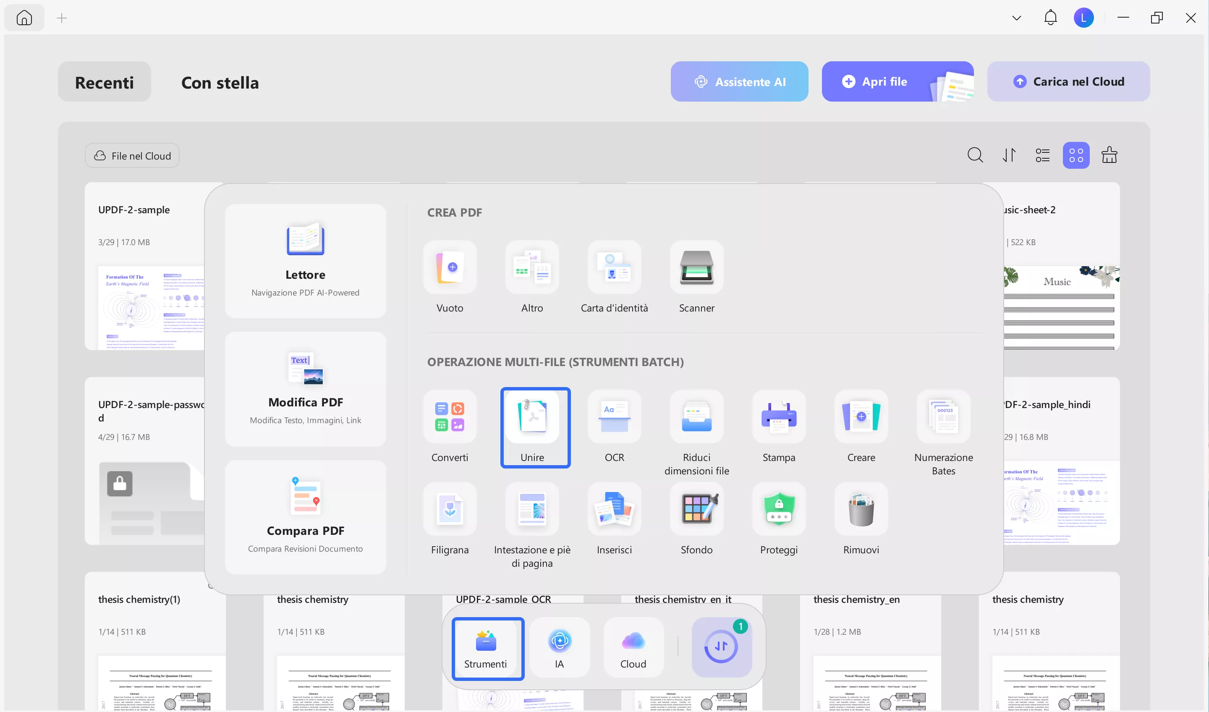The image size is (1209, 712).
Task: Switch to list view layout
Action: (x=1042, y=155)
